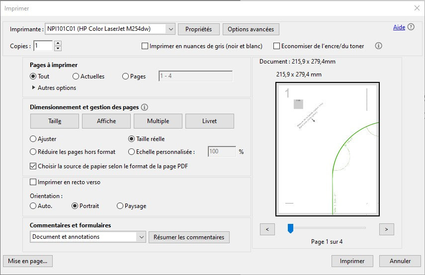Click the help question mark icon next to Aide

tap(411, 27)
